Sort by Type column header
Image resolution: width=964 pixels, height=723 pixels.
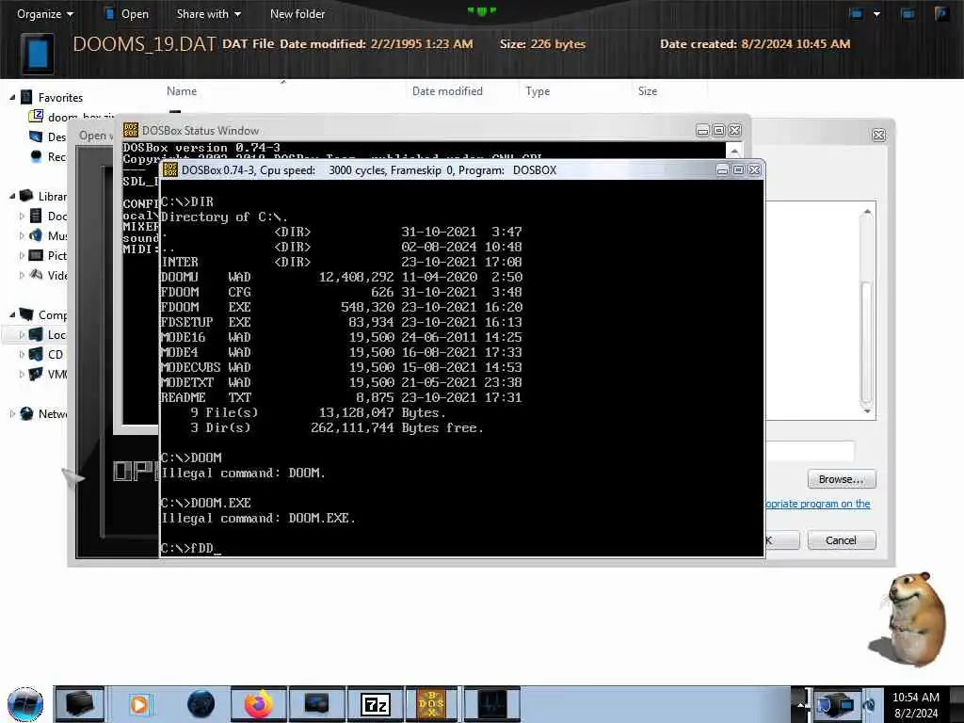(x=538, y=91)
